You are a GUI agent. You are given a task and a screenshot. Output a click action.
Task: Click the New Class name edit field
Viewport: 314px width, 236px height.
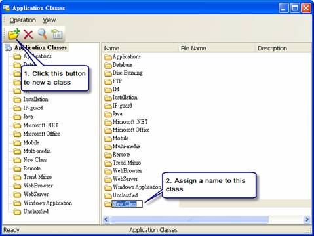click(127, 204)
